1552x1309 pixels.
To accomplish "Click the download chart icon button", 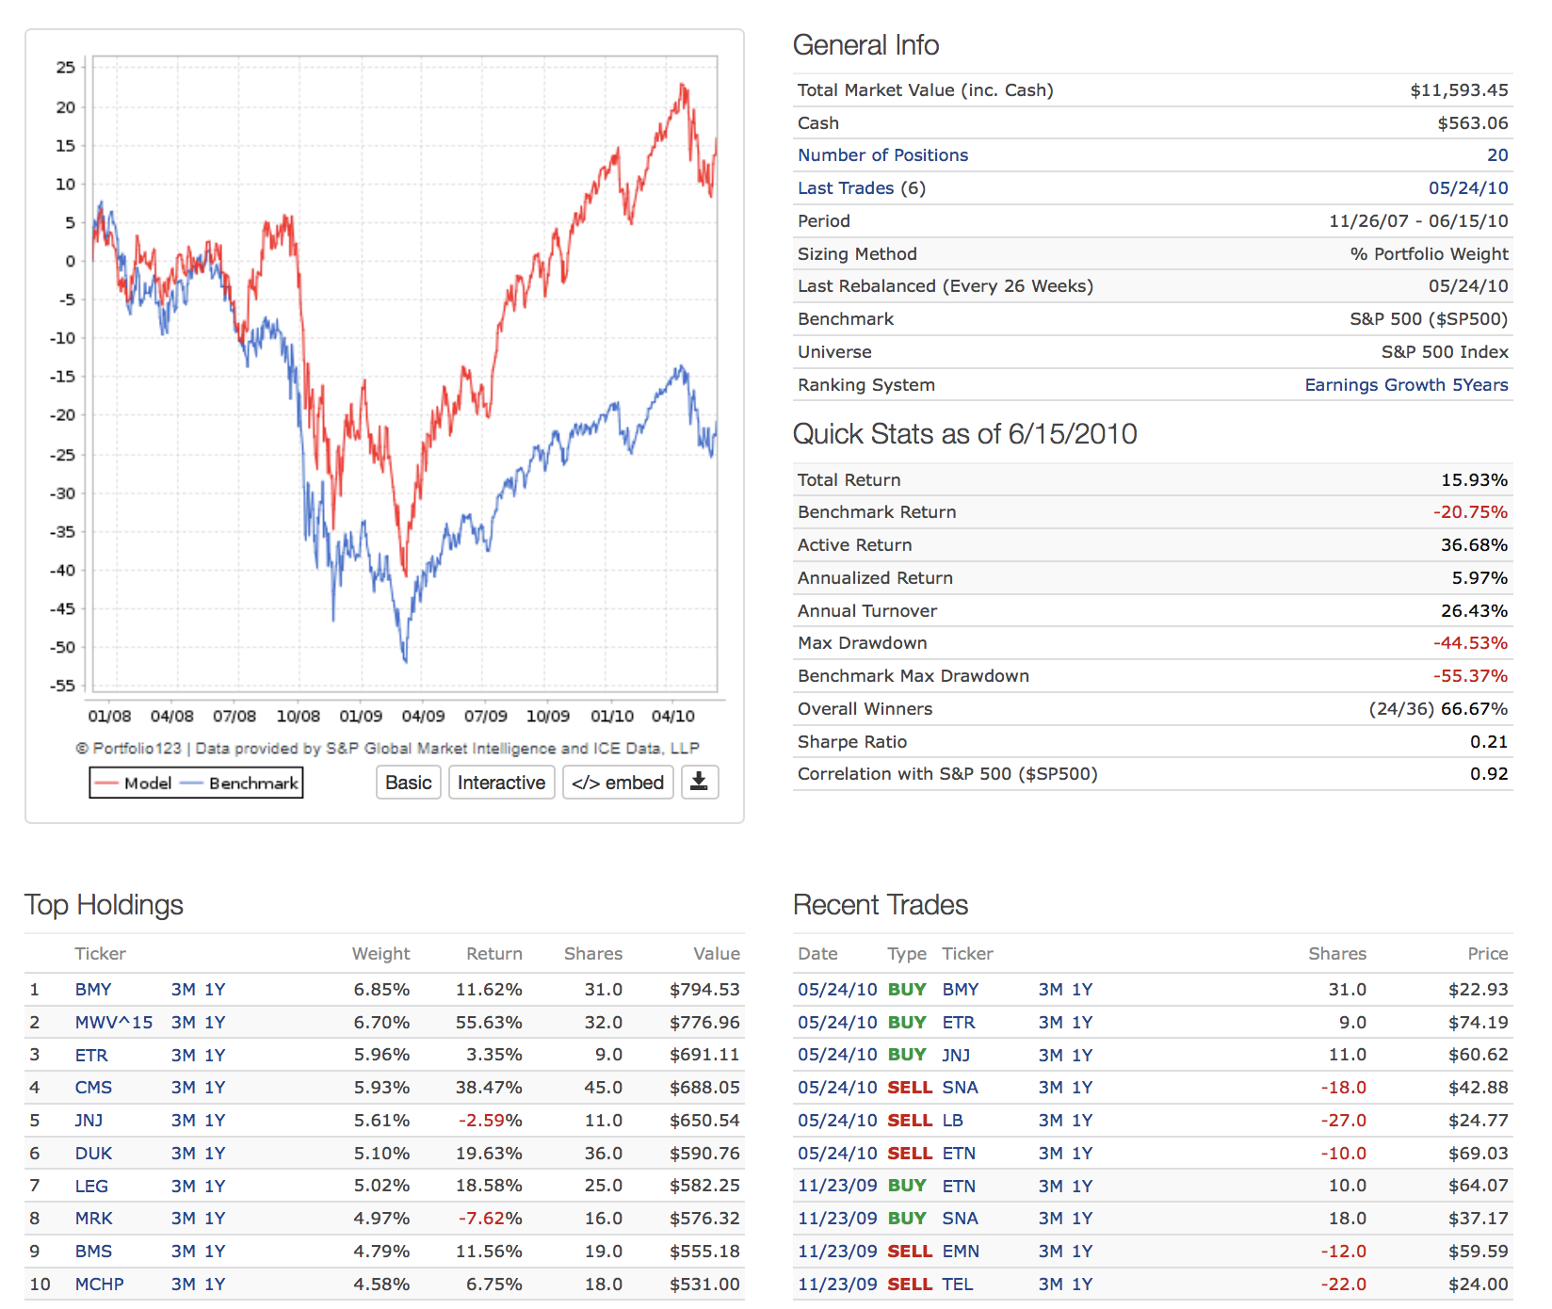I will 699,783.
